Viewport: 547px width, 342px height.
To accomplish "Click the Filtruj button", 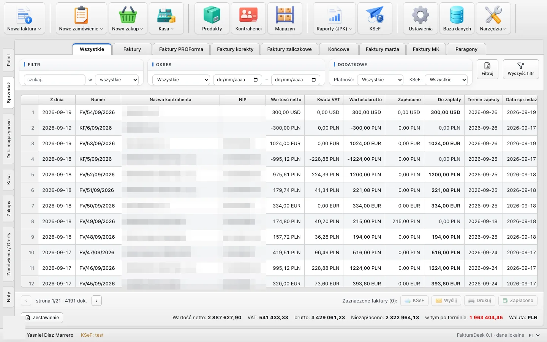I will click(487, 69).
